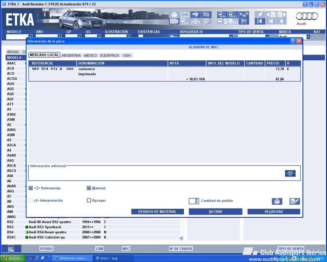The width and height of the screenshot is (327, 262).
Task: Click the single shopping cart icon
Action: tap(244, 21)
